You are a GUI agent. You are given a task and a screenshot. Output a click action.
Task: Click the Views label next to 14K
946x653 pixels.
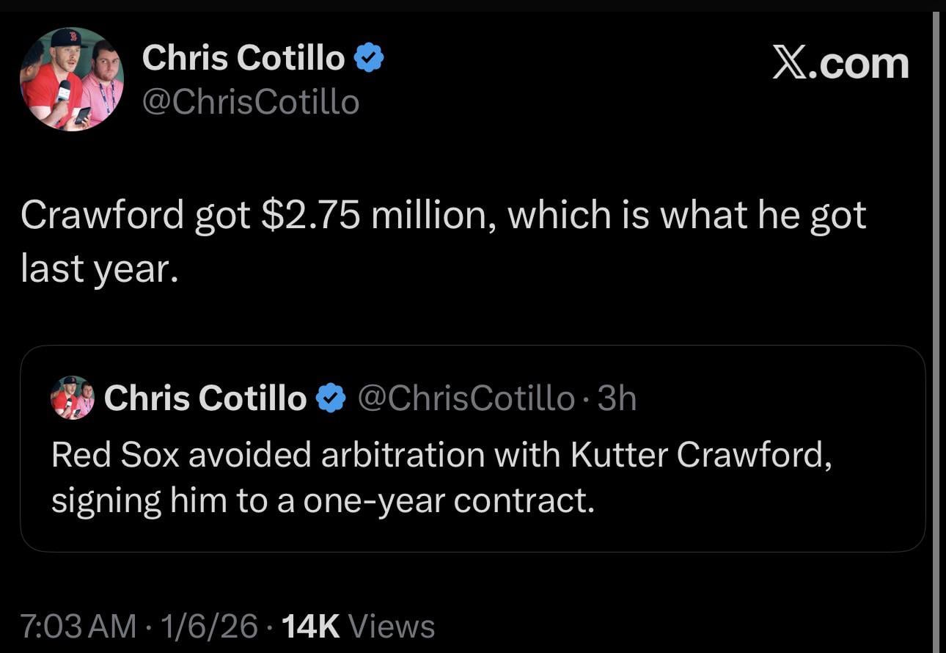[x=390, y=627]
